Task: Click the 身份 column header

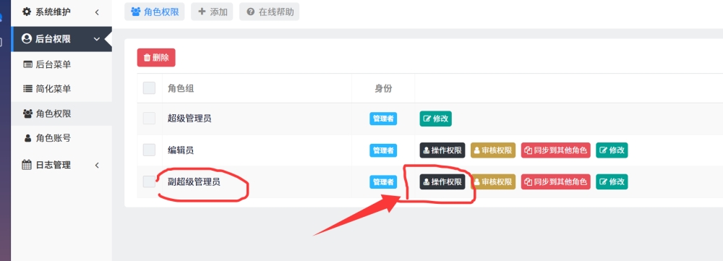Action: 383,88
